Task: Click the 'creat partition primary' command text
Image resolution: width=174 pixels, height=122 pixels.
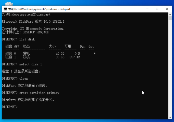Action: 39,93
